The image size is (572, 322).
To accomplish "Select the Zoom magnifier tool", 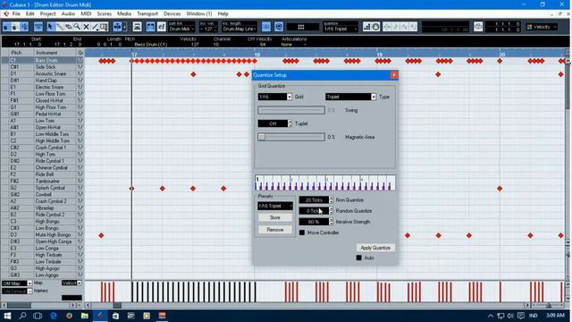I will pos(78,27).
